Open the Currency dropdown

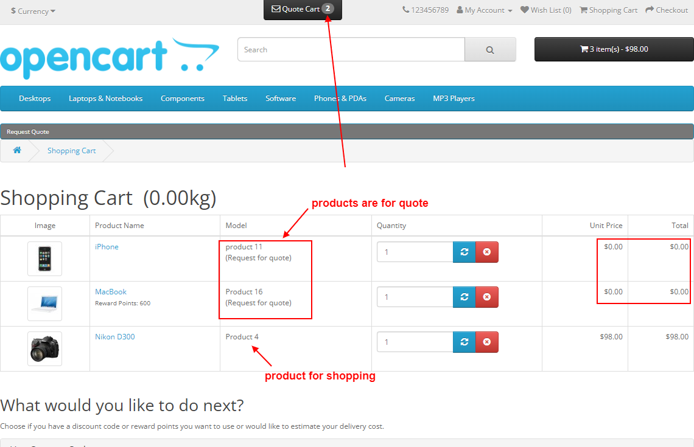pyautogui.click(x=32, y=10)
